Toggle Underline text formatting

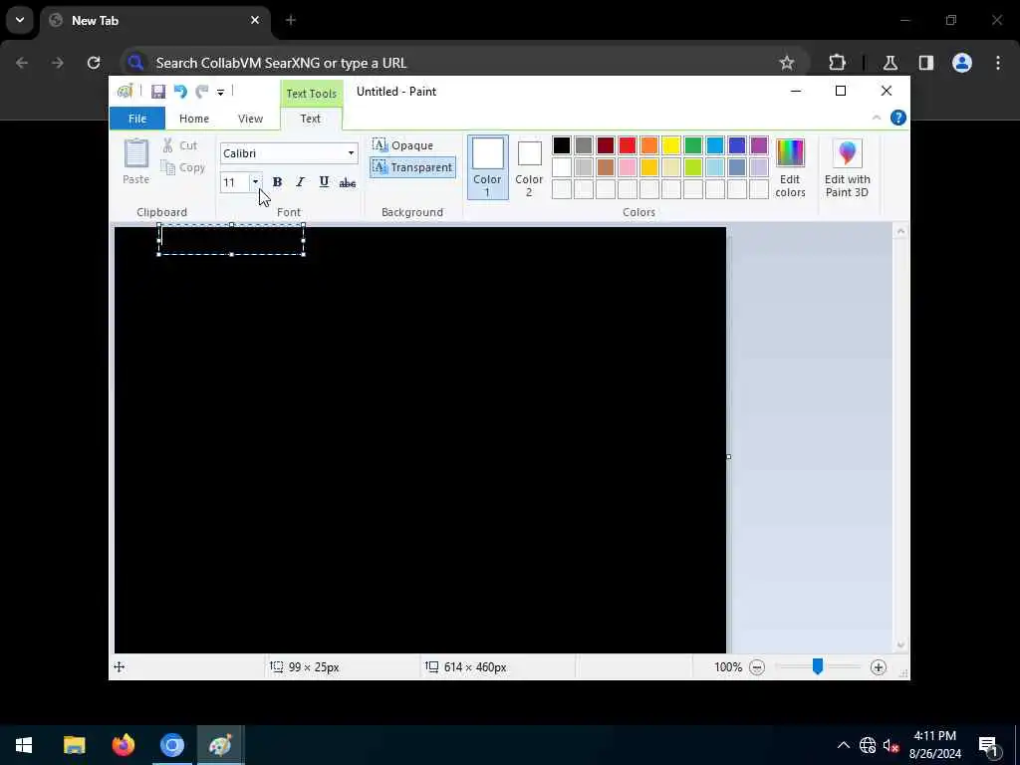click(324, 182)
